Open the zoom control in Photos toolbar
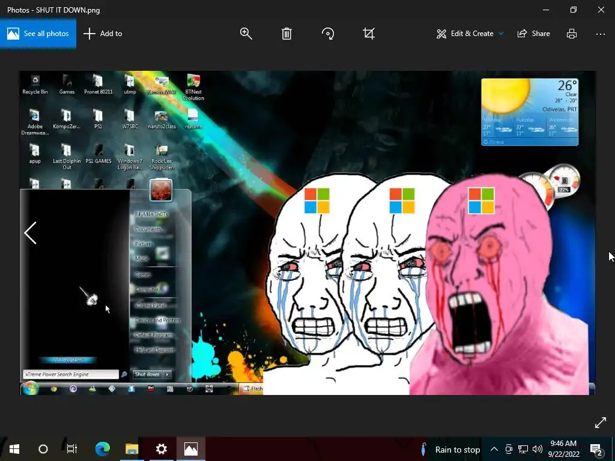Viewport: 615px width, 461px height. tap(246, 34)
